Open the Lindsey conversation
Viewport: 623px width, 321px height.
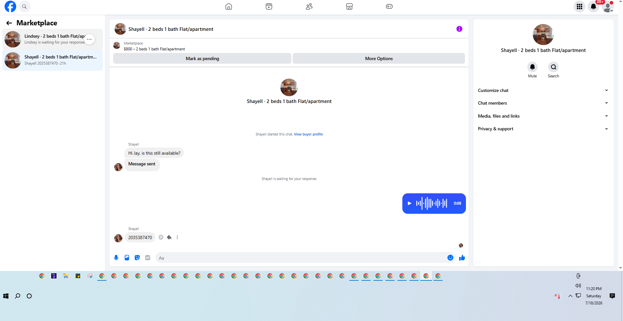53,39
